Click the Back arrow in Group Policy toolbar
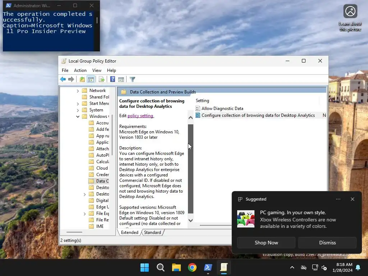 [63, 79]
